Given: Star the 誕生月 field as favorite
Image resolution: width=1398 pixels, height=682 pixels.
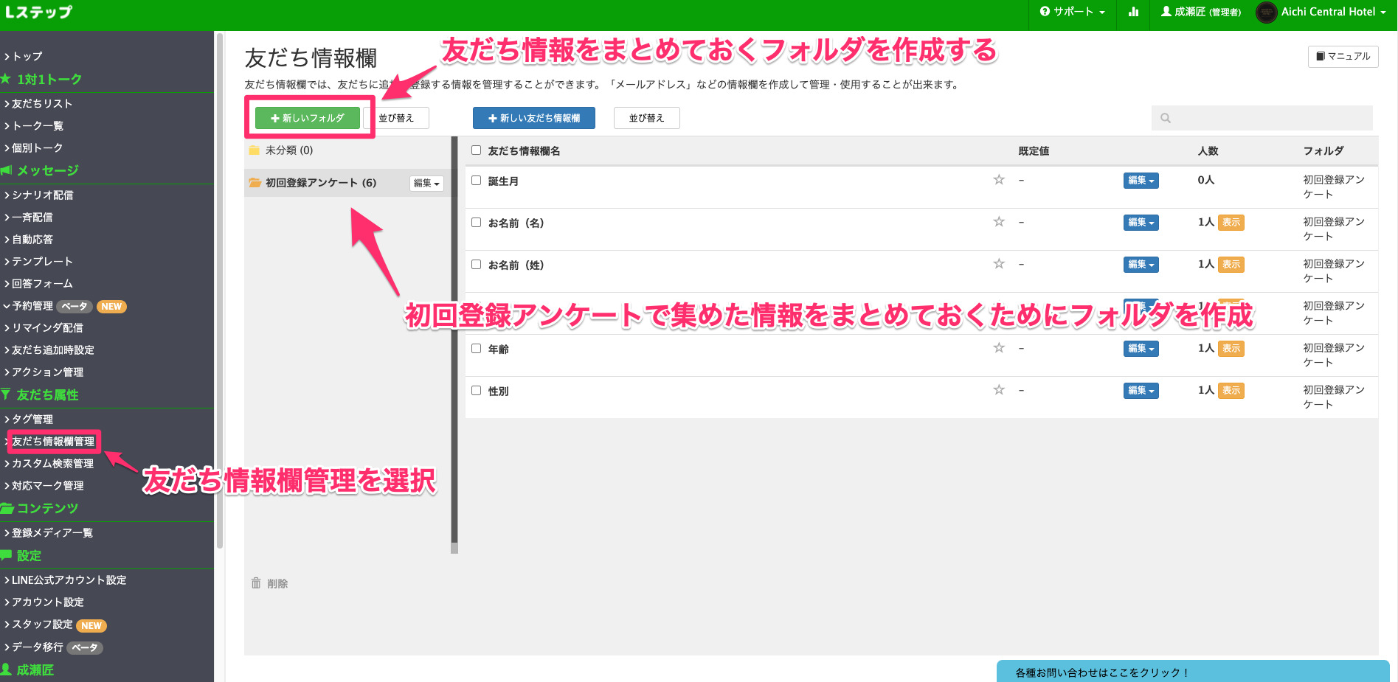Looking at the screenshot, I should pyautogui.click(x=999, y=180).
